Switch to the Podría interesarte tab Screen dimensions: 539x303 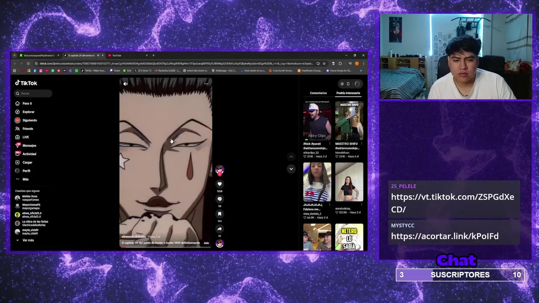click(x=348, y=93)
